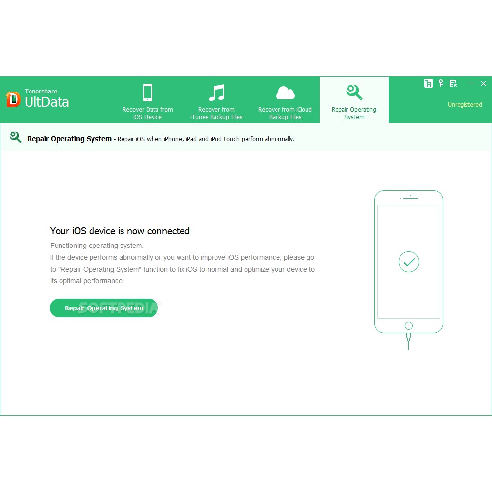Switch to Recover Data from iOS Device tab
Viewport: 492px width, 492px height.
pos(148,113)
